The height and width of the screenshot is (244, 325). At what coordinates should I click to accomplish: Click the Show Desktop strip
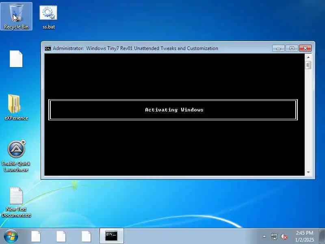(x=322, y=236)
